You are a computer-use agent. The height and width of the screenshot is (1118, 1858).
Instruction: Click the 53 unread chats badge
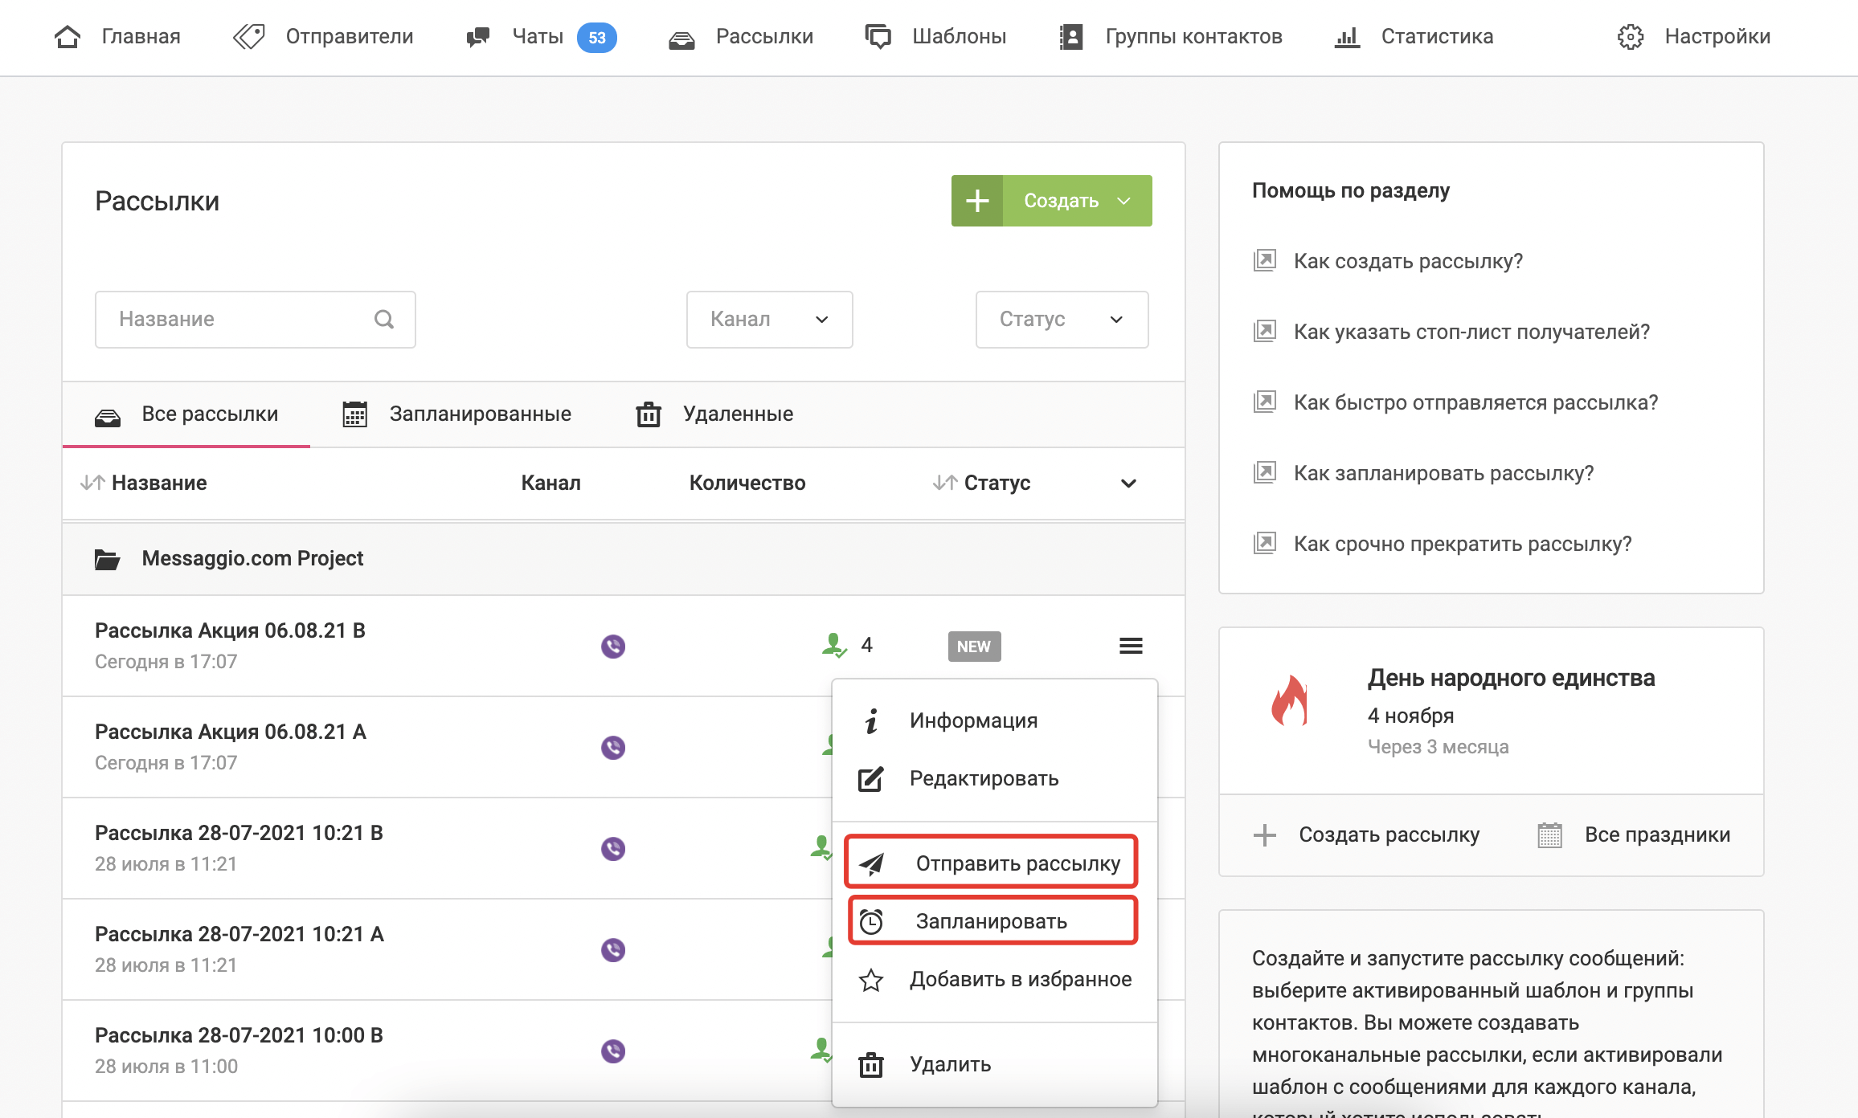[596, 37]
